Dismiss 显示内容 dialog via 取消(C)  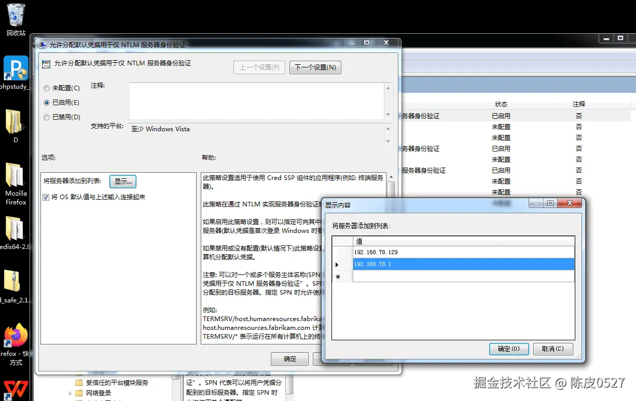[552, 349]
